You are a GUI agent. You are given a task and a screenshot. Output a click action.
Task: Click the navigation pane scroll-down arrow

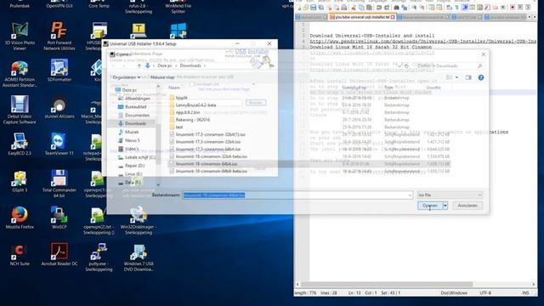click(x=158, y=185)
